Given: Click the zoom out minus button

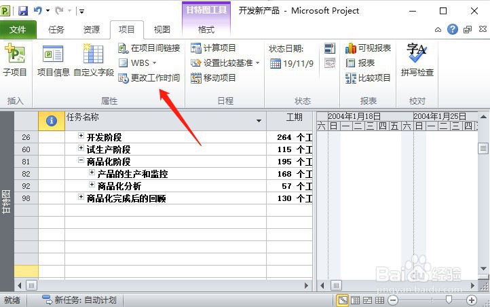Looking at the screenshot, I should point(393,300).
